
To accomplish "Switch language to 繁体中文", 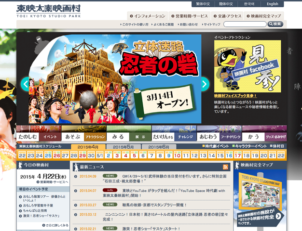I will click(203, 4).
